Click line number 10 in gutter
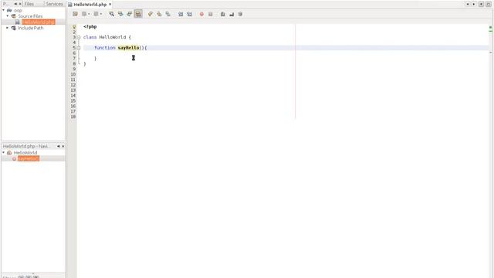Image resolution: width=494 pixels, height=278 pixels. click(x=73, y=74)
